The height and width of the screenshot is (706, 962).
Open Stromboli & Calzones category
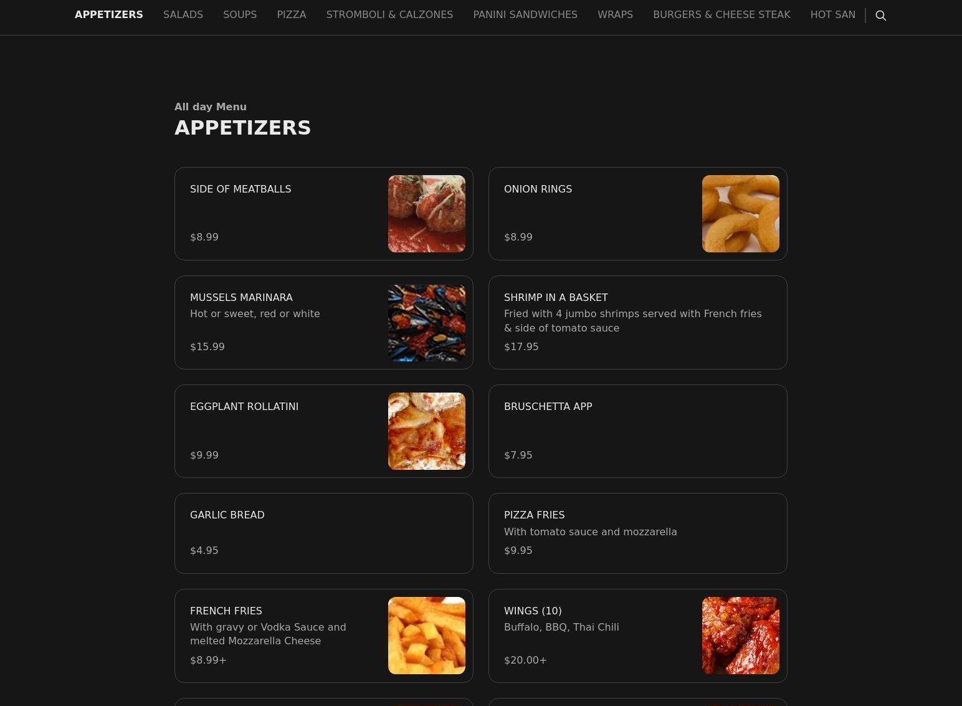point(389,14)
